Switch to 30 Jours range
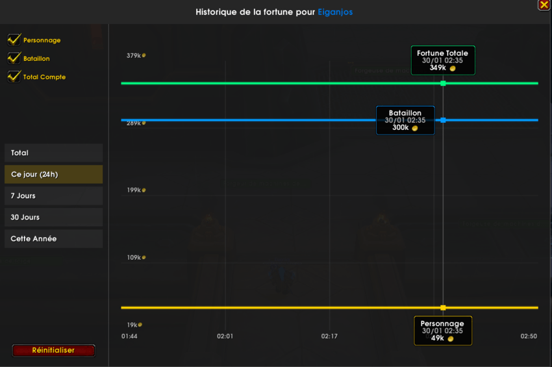552x367 pixels. (x=53, y=218)
